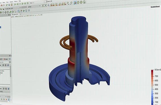Screen dimensions: 161x105
Task: Click the frame number spinbox
Action: pyautogui.click(x=46, y=1)
